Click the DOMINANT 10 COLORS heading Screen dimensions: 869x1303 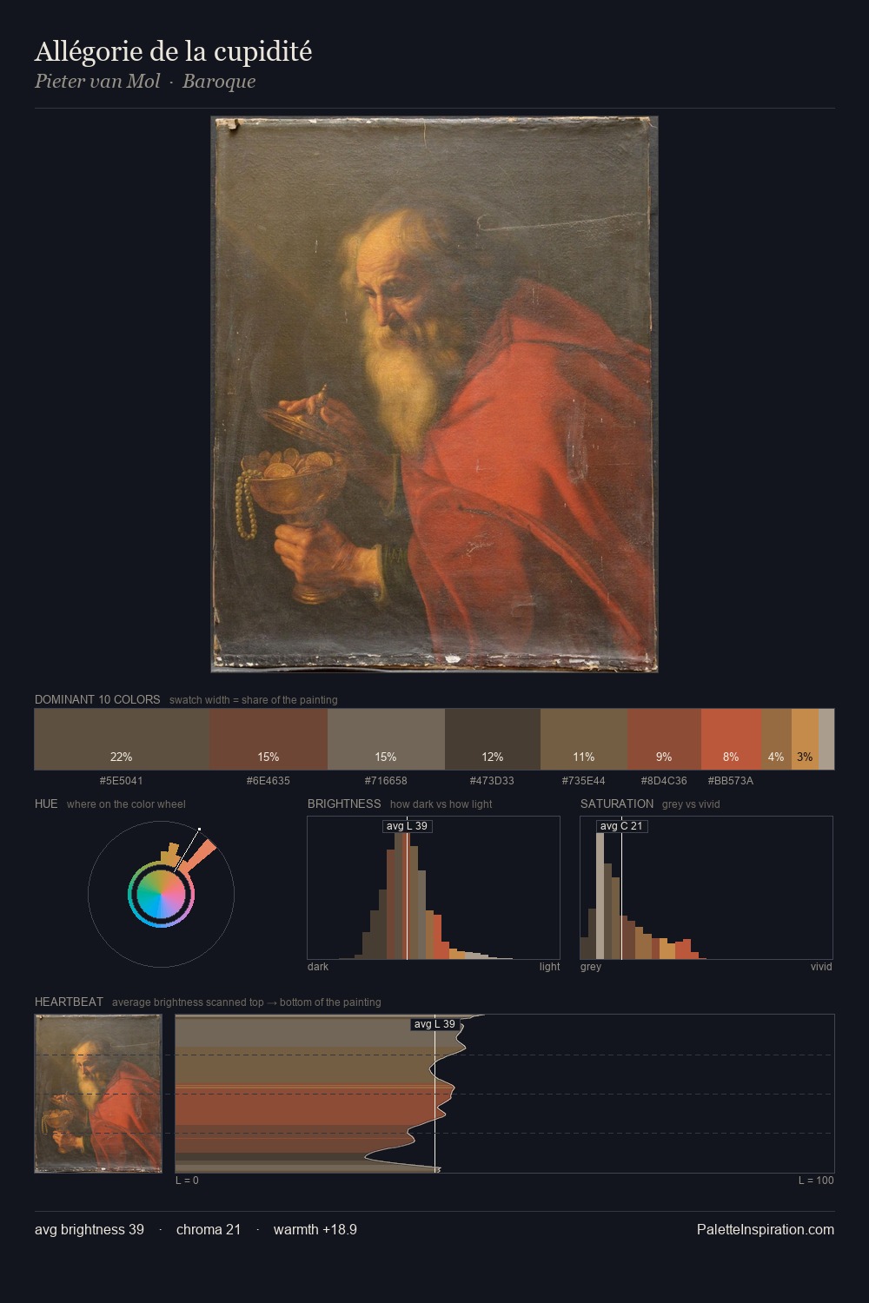[x=97, y=699]
